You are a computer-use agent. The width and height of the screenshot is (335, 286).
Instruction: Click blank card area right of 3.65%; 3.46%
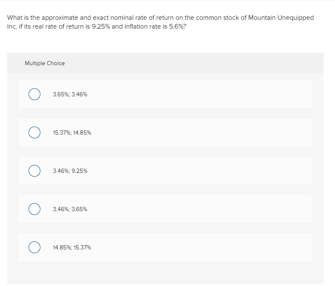pyautogui.click(x=199, y=94)
